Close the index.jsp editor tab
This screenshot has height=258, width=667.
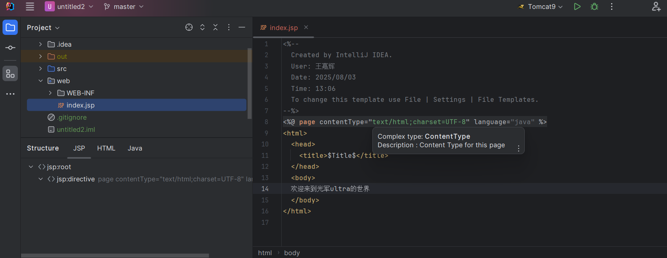click(306, 27)
